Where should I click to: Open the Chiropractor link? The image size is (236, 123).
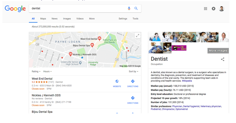[168, 109]
